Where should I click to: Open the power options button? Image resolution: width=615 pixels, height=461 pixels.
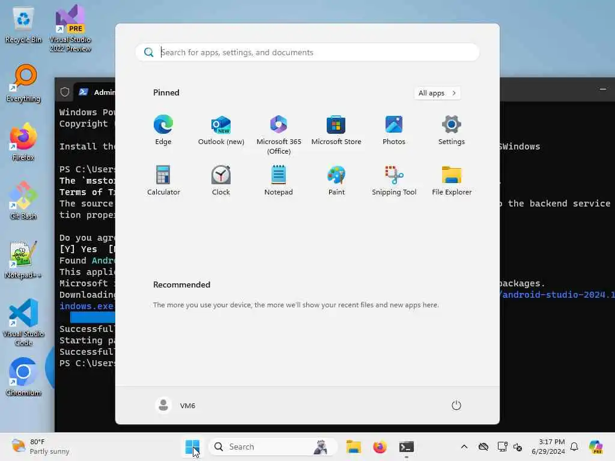(456, 405)
